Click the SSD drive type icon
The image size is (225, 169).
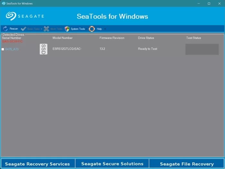click(43, 49)
